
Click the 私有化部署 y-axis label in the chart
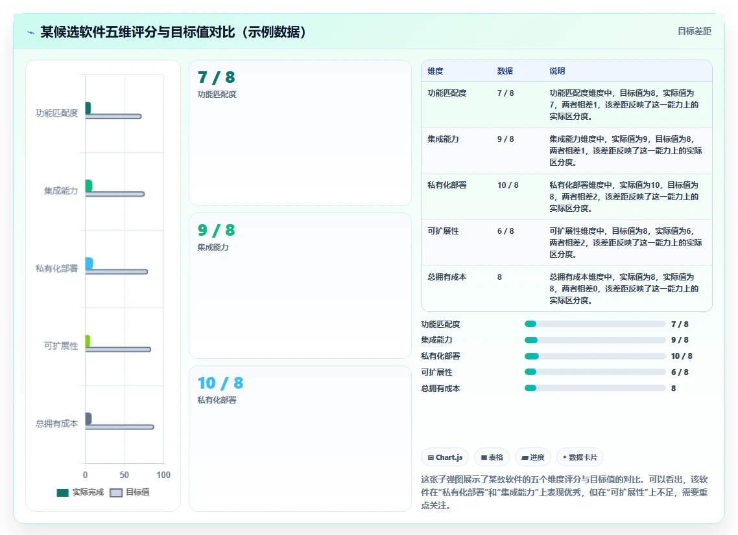pos(57,268)
